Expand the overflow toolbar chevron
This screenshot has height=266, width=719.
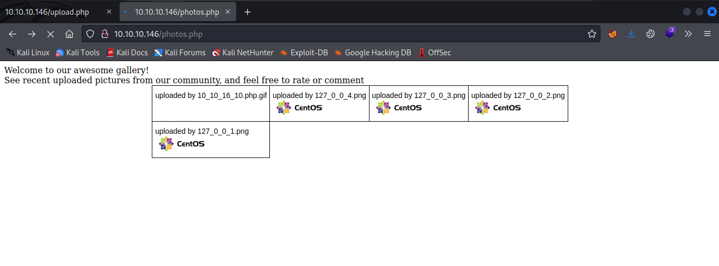(688, 34)
